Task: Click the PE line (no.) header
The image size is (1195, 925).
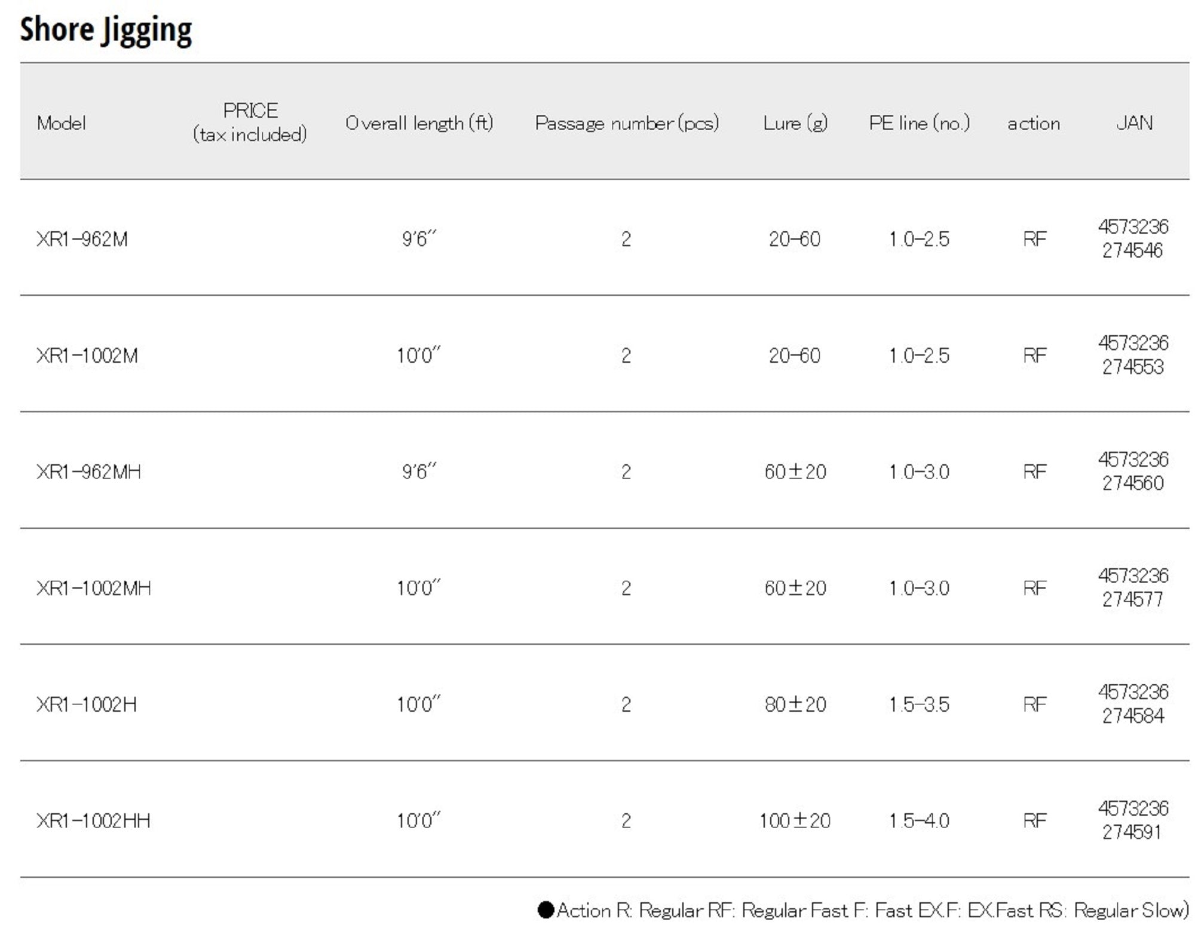Action: point(919,123)
